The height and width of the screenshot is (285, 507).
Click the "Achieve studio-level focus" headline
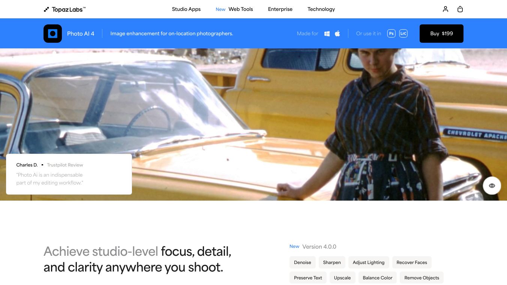point(137,259)
